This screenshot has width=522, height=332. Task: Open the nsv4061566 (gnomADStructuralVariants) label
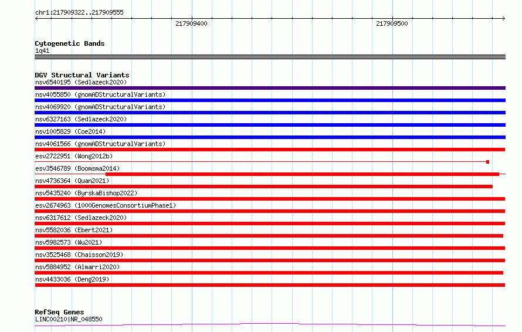[x=100, y=144]
